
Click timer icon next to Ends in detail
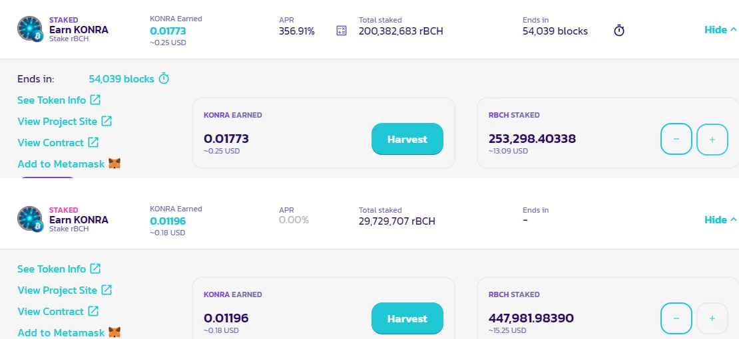(164, 78)
